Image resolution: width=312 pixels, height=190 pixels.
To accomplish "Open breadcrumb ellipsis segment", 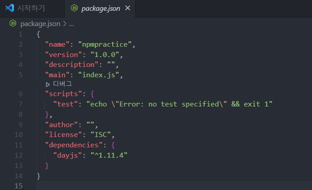I will (71, 24).
